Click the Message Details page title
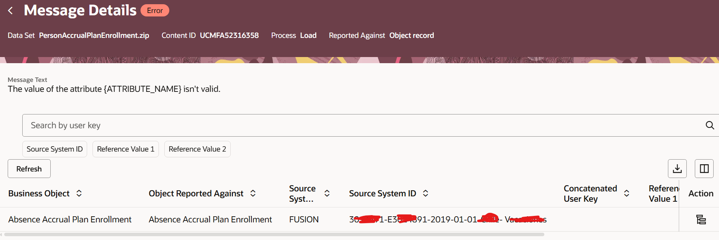This screenshot has height=240, width=719. pyautogui.click(x=80, y=10)
